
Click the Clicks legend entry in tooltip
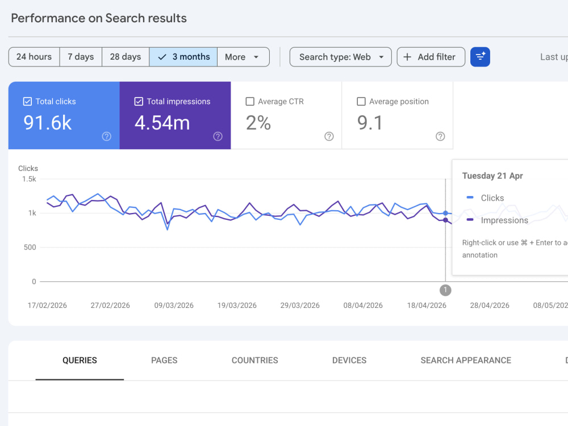point(486,198)
